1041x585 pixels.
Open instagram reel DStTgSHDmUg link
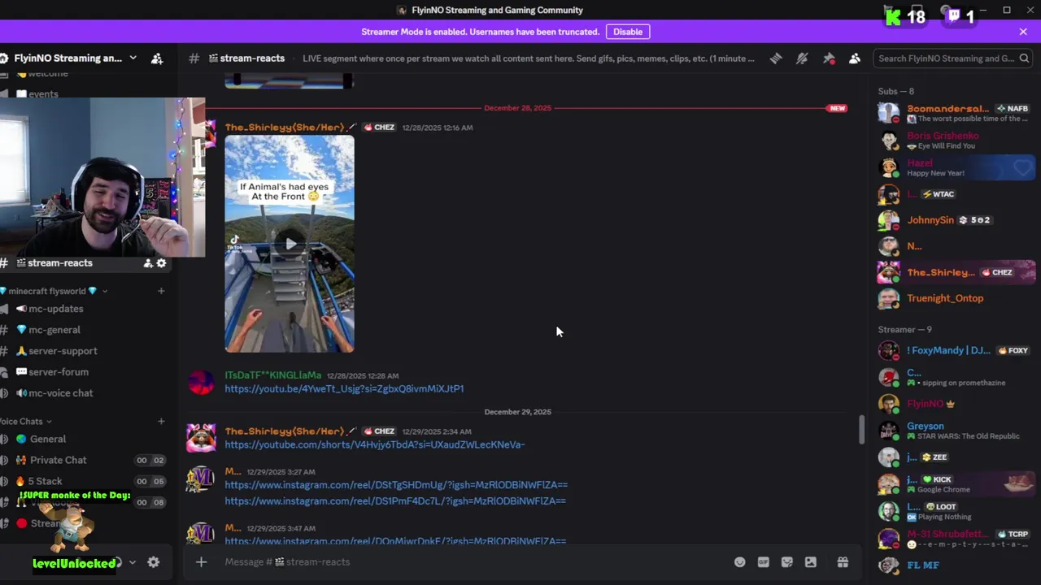[396, 485]
